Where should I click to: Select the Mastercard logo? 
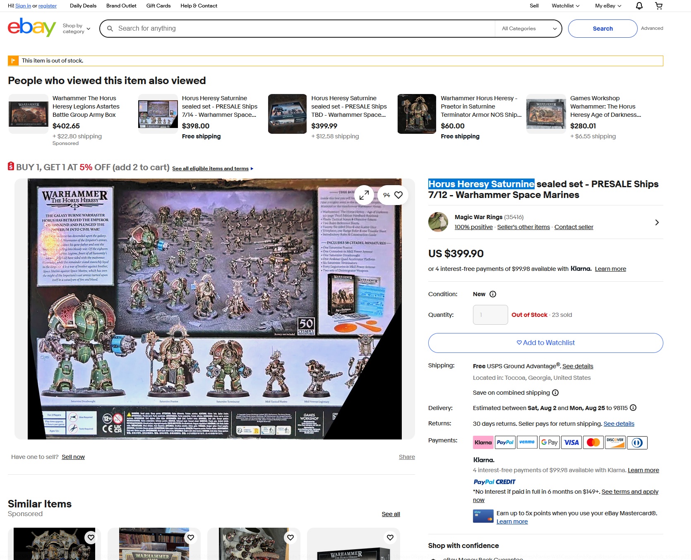593,442
